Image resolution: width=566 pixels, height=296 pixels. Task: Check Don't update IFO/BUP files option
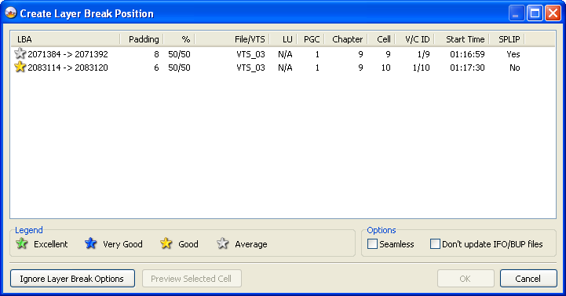(x=436, y=244)
